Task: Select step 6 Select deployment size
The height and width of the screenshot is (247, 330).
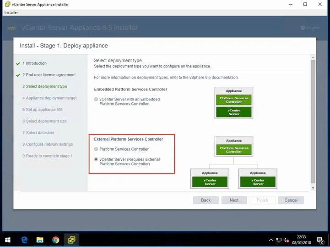Action: point(44,121)
